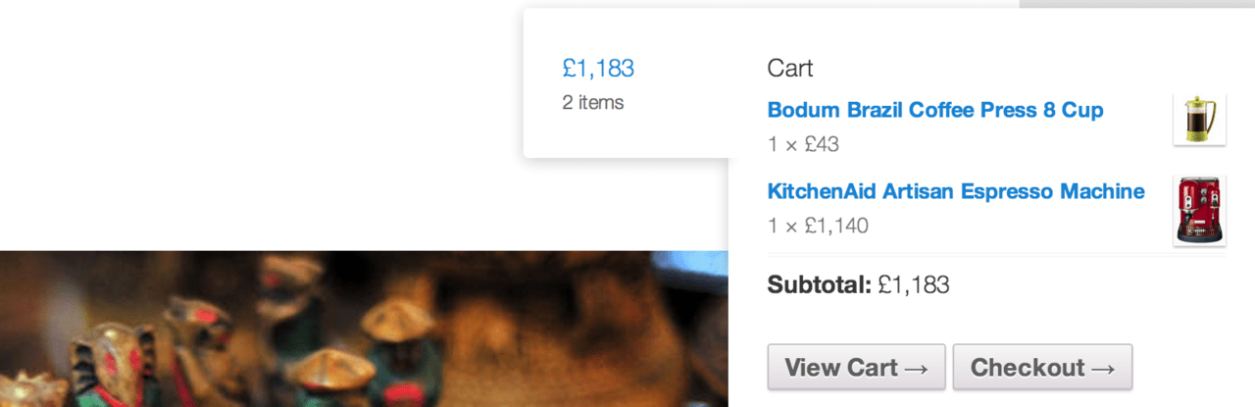This screenshot has height=407, width=1255.
Task: Click the 1 × £1,140 quantity line
Action: coord(818,226)
